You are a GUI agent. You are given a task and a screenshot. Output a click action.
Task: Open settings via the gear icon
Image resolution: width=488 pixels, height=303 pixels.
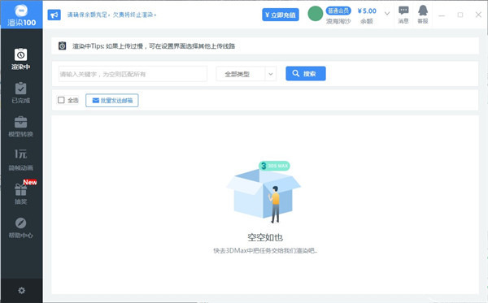click(x=21, y=291)
